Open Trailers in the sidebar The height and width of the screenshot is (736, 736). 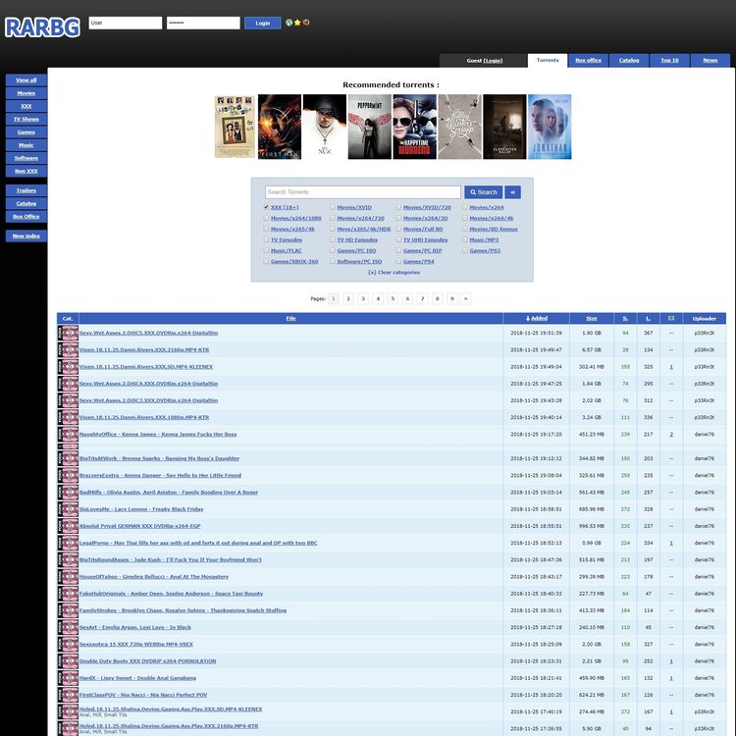(26, 190)
